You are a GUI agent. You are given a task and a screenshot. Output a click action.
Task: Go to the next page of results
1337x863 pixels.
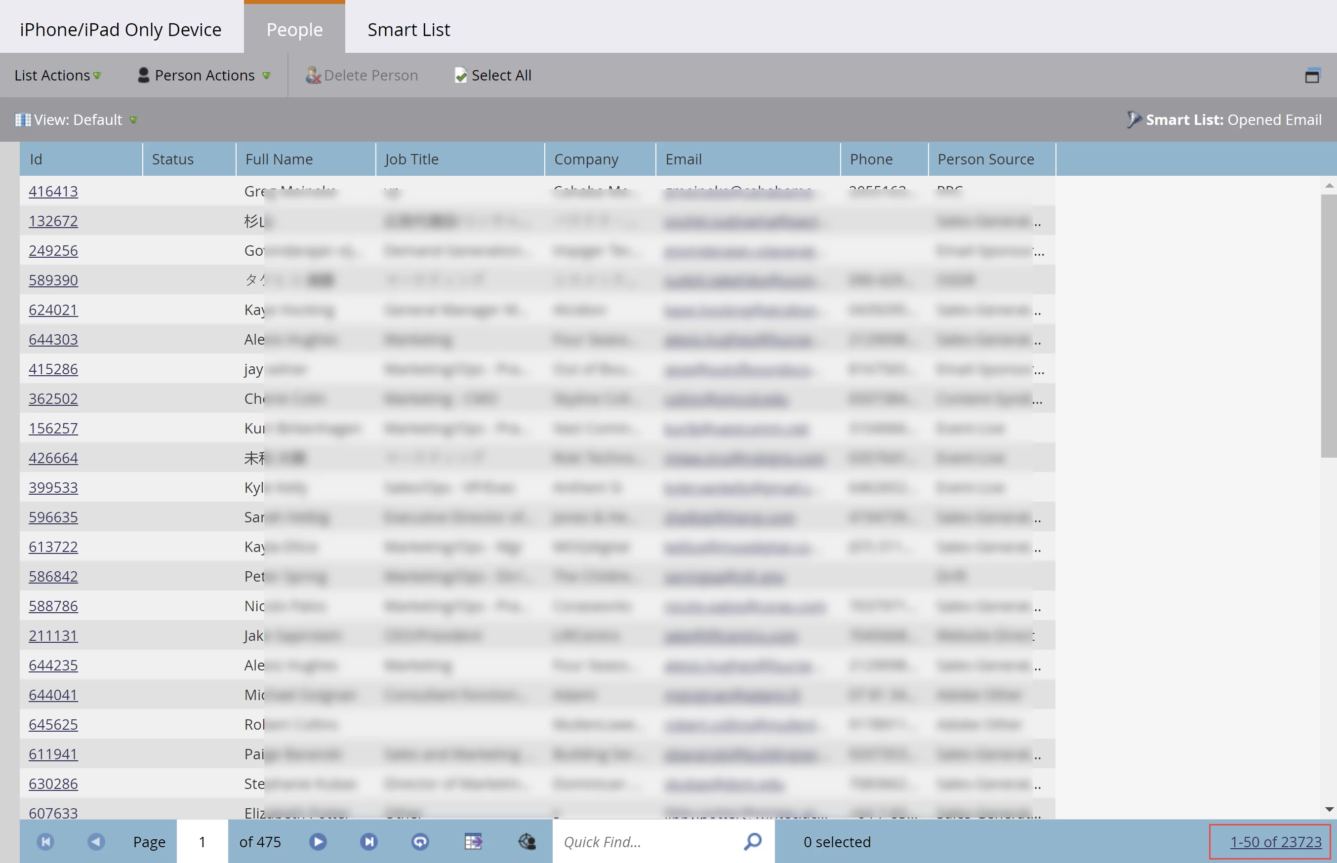pos(318,841)
